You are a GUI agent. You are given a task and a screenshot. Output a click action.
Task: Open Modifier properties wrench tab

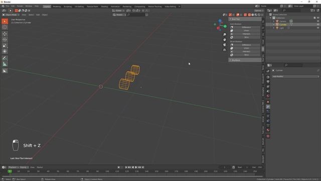[x=268, y=107]
